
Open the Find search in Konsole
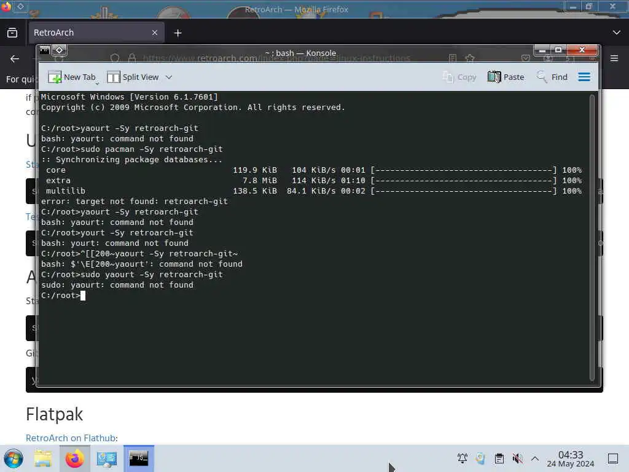(552, 77)
